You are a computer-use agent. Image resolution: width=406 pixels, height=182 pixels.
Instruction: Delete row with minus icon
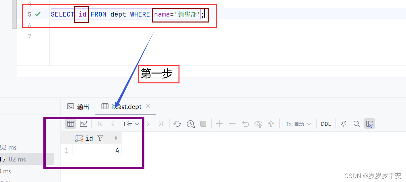232,124
